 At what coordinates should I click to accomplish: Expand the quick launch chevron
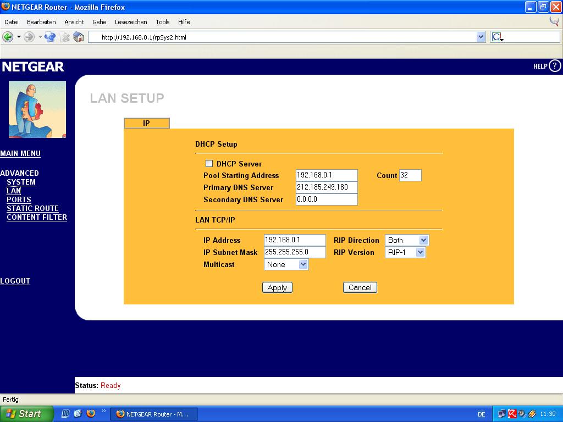(x=104, y=411)
